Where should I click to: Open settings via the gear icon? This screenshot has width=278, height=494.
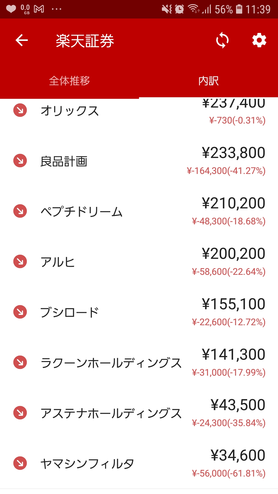259,40
